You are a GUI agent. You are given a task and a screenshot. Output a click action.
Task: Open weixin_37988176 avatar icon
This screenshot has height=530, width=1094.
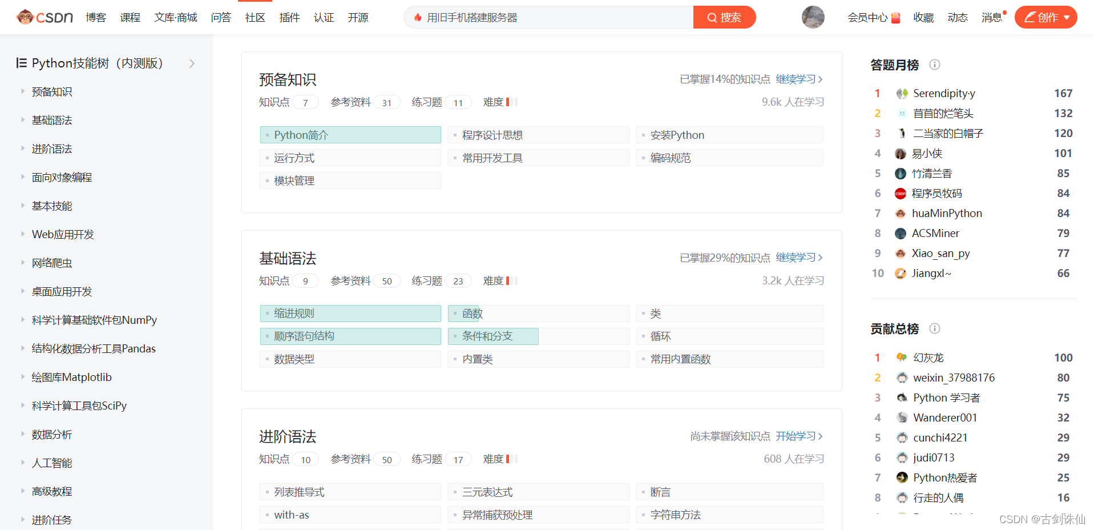click(902, 378)
